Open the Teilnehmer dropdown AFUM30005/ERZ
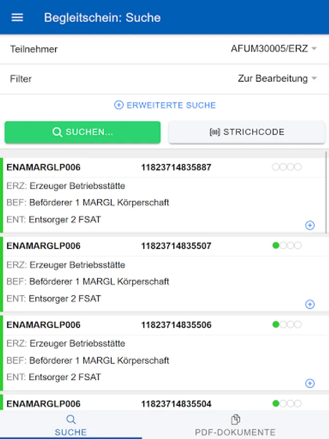This screenshot has height=439, width=329. point(274,49)
